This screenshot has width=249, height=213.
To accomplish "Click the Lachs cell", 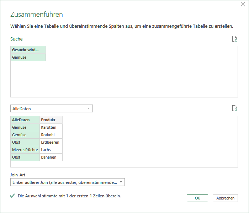I will [x=51, y=150].
